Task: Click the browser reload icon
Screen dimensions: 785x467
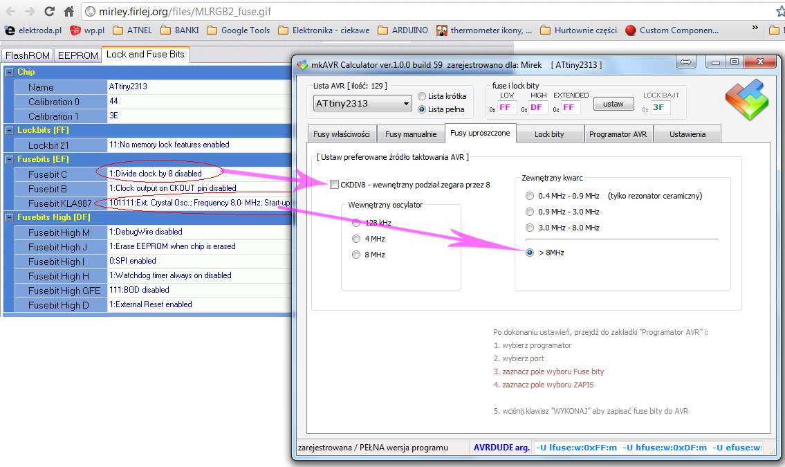Action: click(49, 11)
